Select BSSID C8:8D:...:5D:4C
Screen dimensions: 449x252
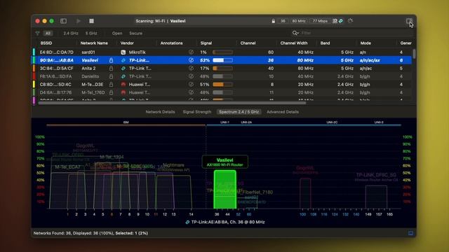pyautogui.click(x=55, y=84)
